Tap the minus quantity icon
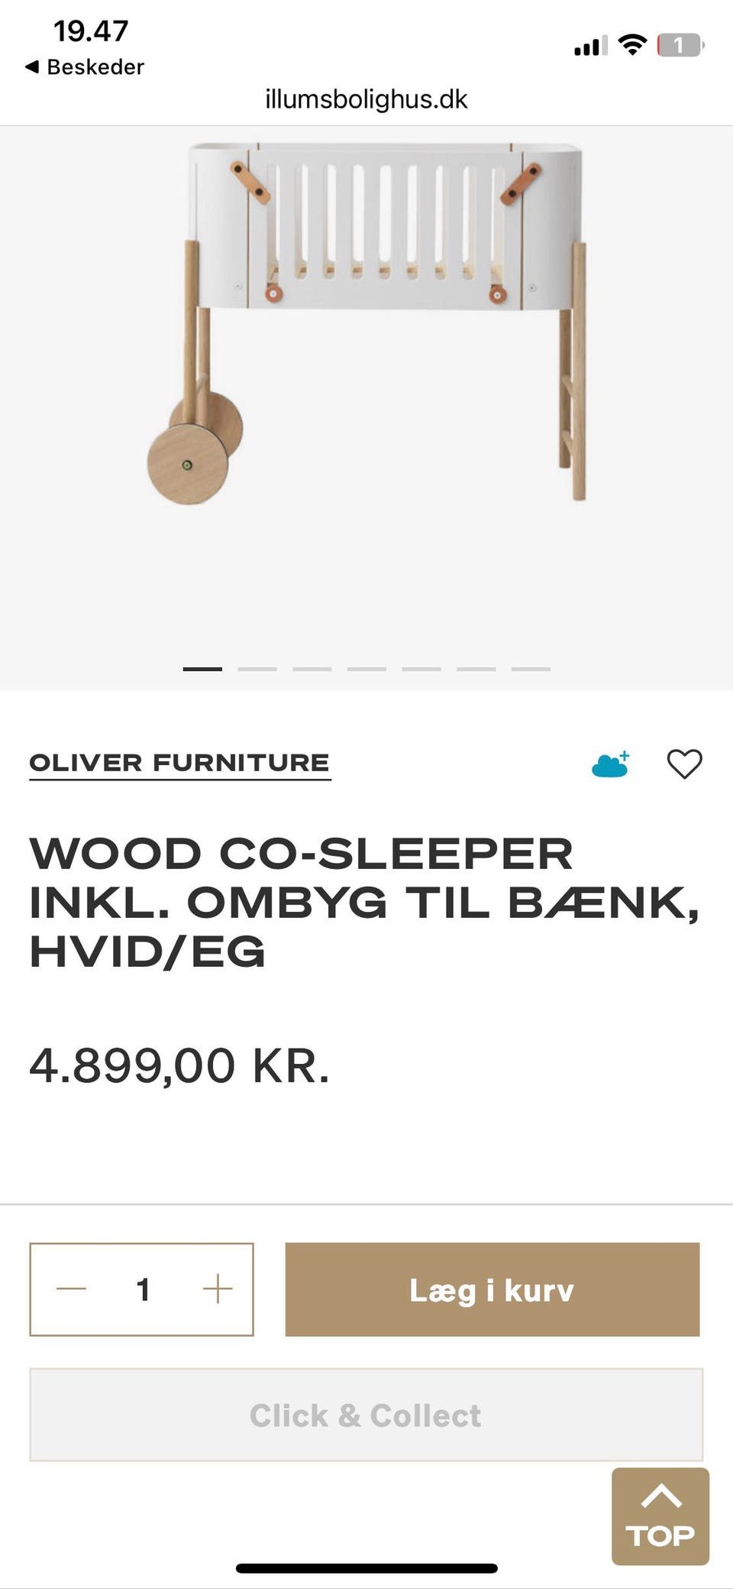 point(71,1289)
